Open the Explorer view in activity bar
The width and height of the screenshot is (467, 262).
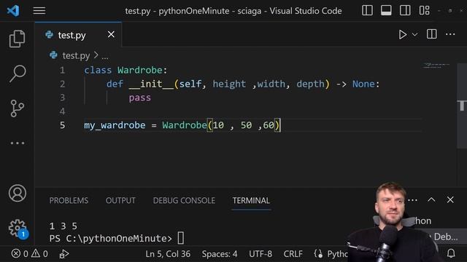pos(17,39)
